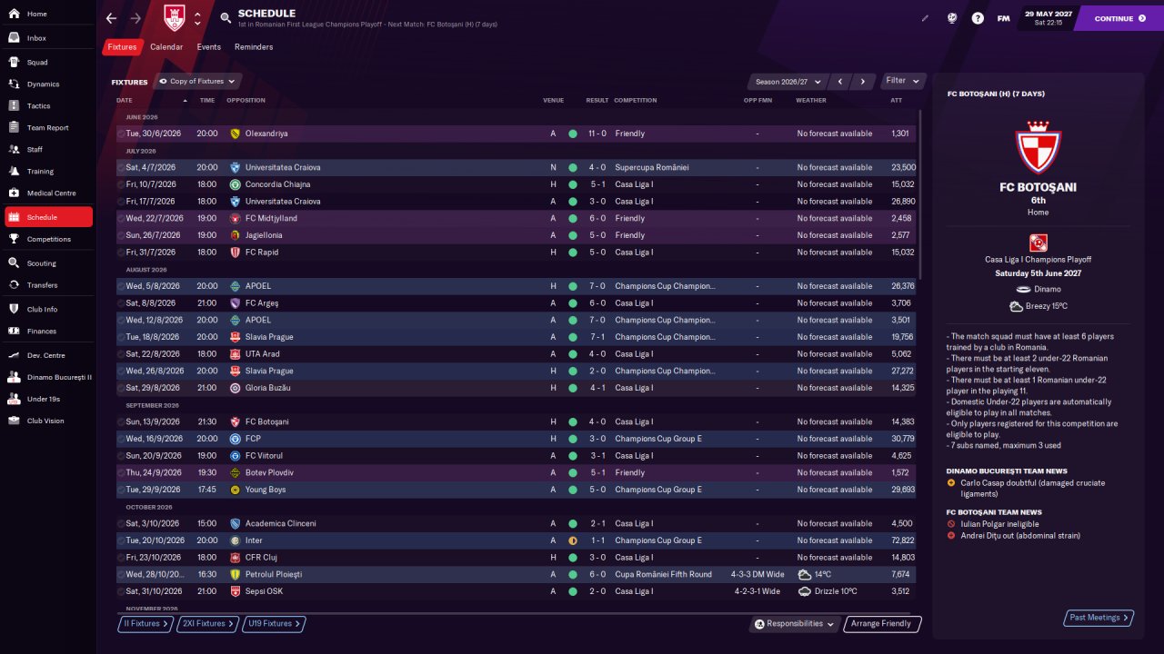Click Arrange Friendly
1164x654 pixels.
point(882,624)
